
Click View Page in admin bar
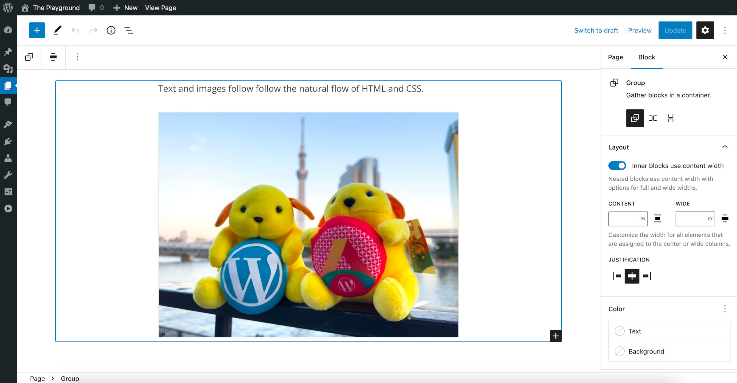click(160, 8)
